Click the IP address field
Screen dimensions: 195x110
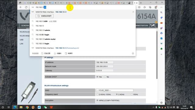[105, 62]
